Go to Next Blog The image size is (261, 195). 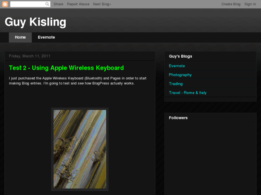(x=102, y=4)
